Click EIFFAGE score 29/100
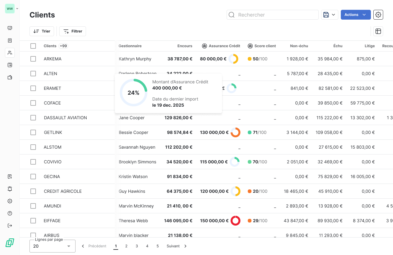This screenshot has height=255, width=393. pyautogui.click(x=258, y=221)
